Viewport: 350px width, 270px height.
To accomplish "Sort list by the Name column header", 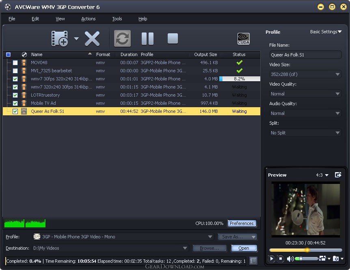I will tap(61, 54).
